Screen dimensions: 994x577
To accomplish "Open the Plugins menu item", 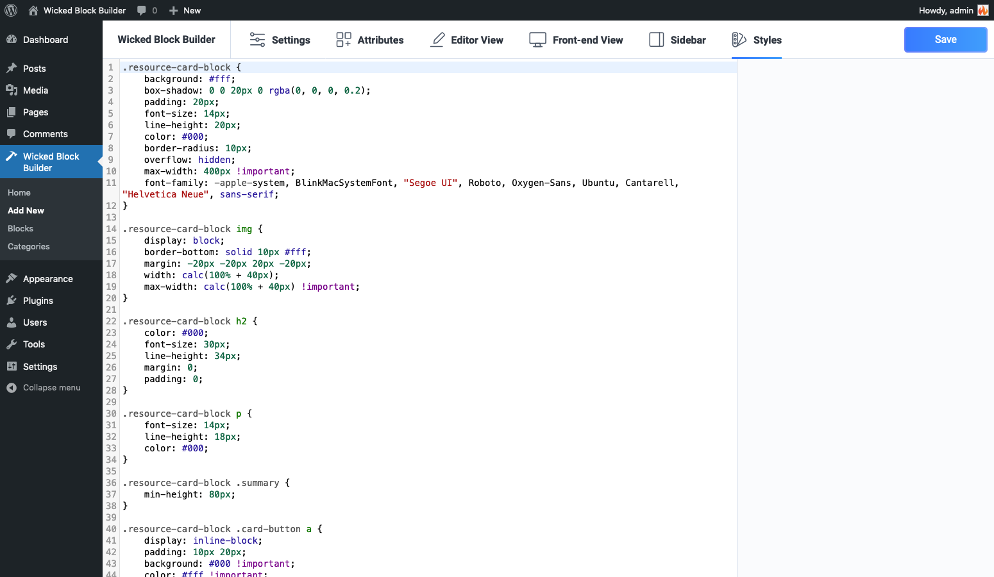I will (38, 301).
